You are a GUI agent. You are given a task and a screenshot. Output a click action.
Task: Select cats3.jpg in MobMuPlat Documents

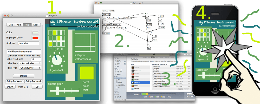tap(156, 71)
